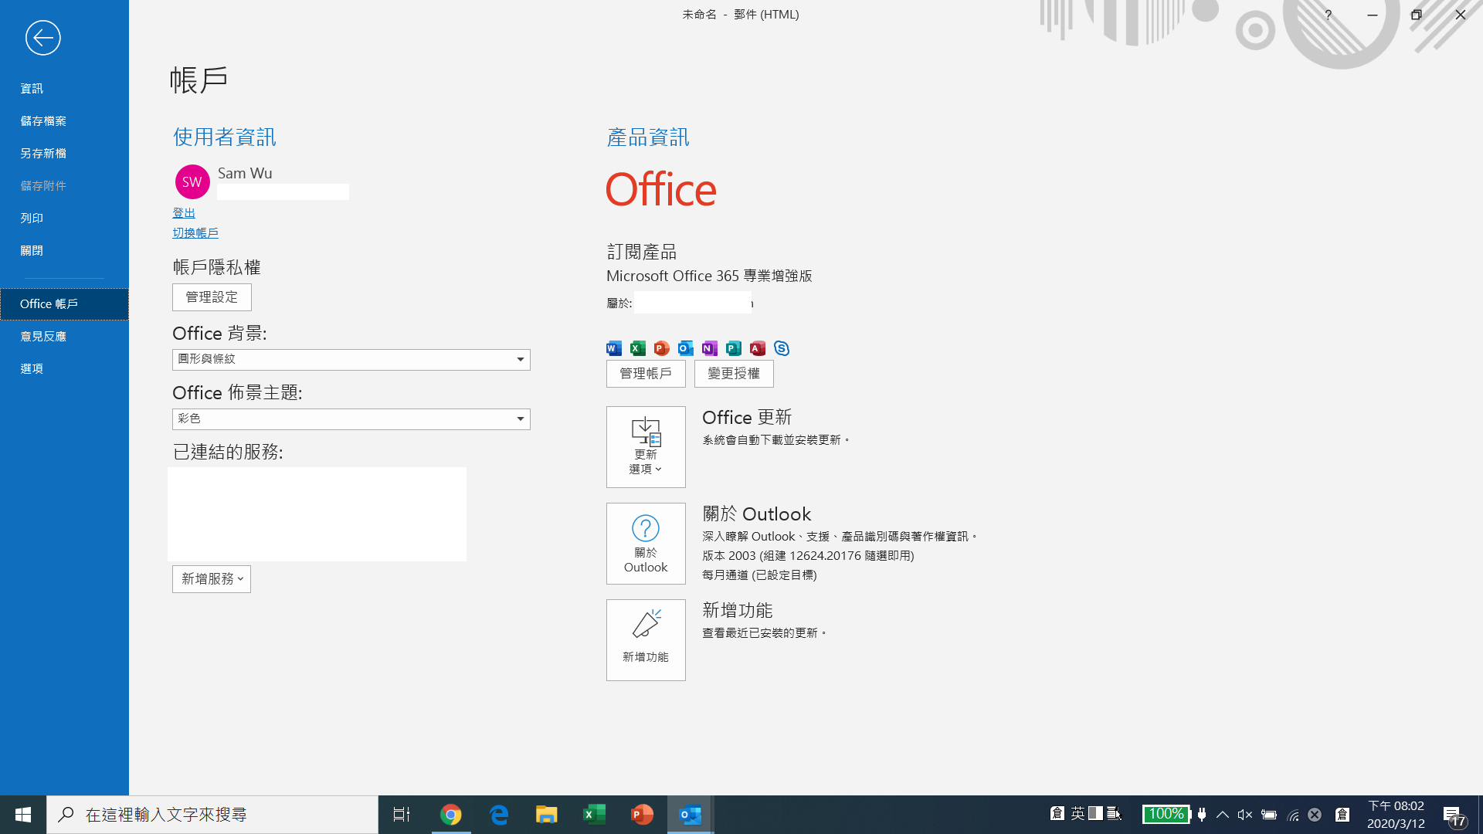Click the back arrow icon
Viewport: 1483px width, 834px height.
[42, 37]
